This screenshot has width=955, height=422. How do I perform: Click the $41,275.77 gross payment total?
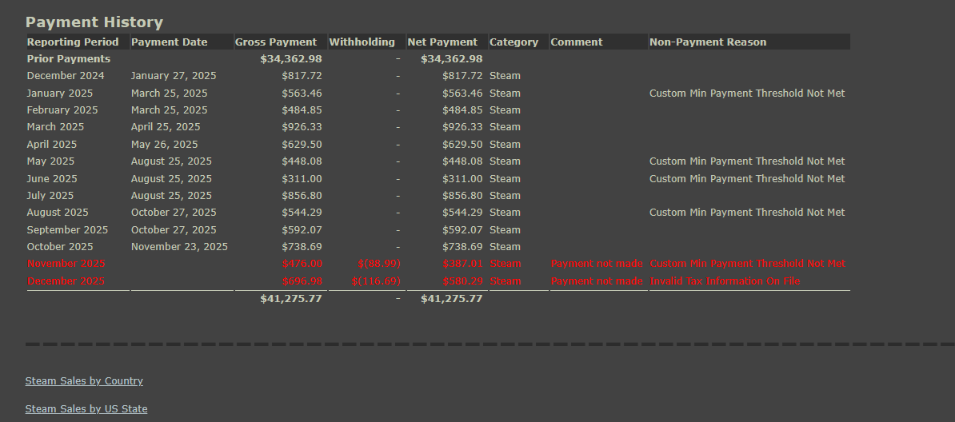tap(291, 298)
